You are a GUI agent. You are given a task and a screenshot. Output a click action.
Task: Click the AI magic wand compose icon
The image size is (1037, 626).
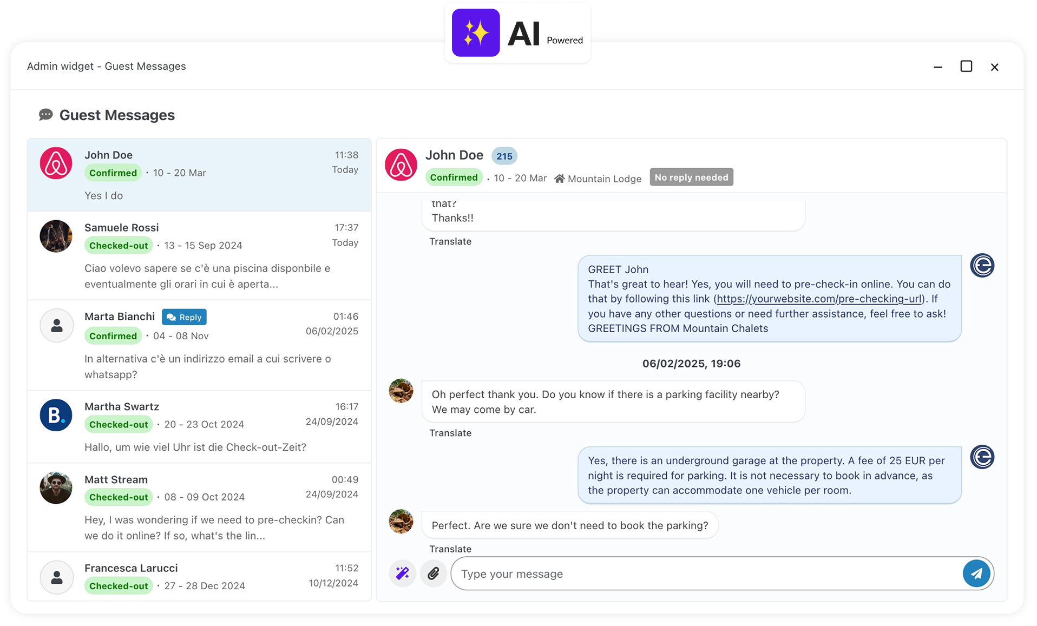pos(402,574)
